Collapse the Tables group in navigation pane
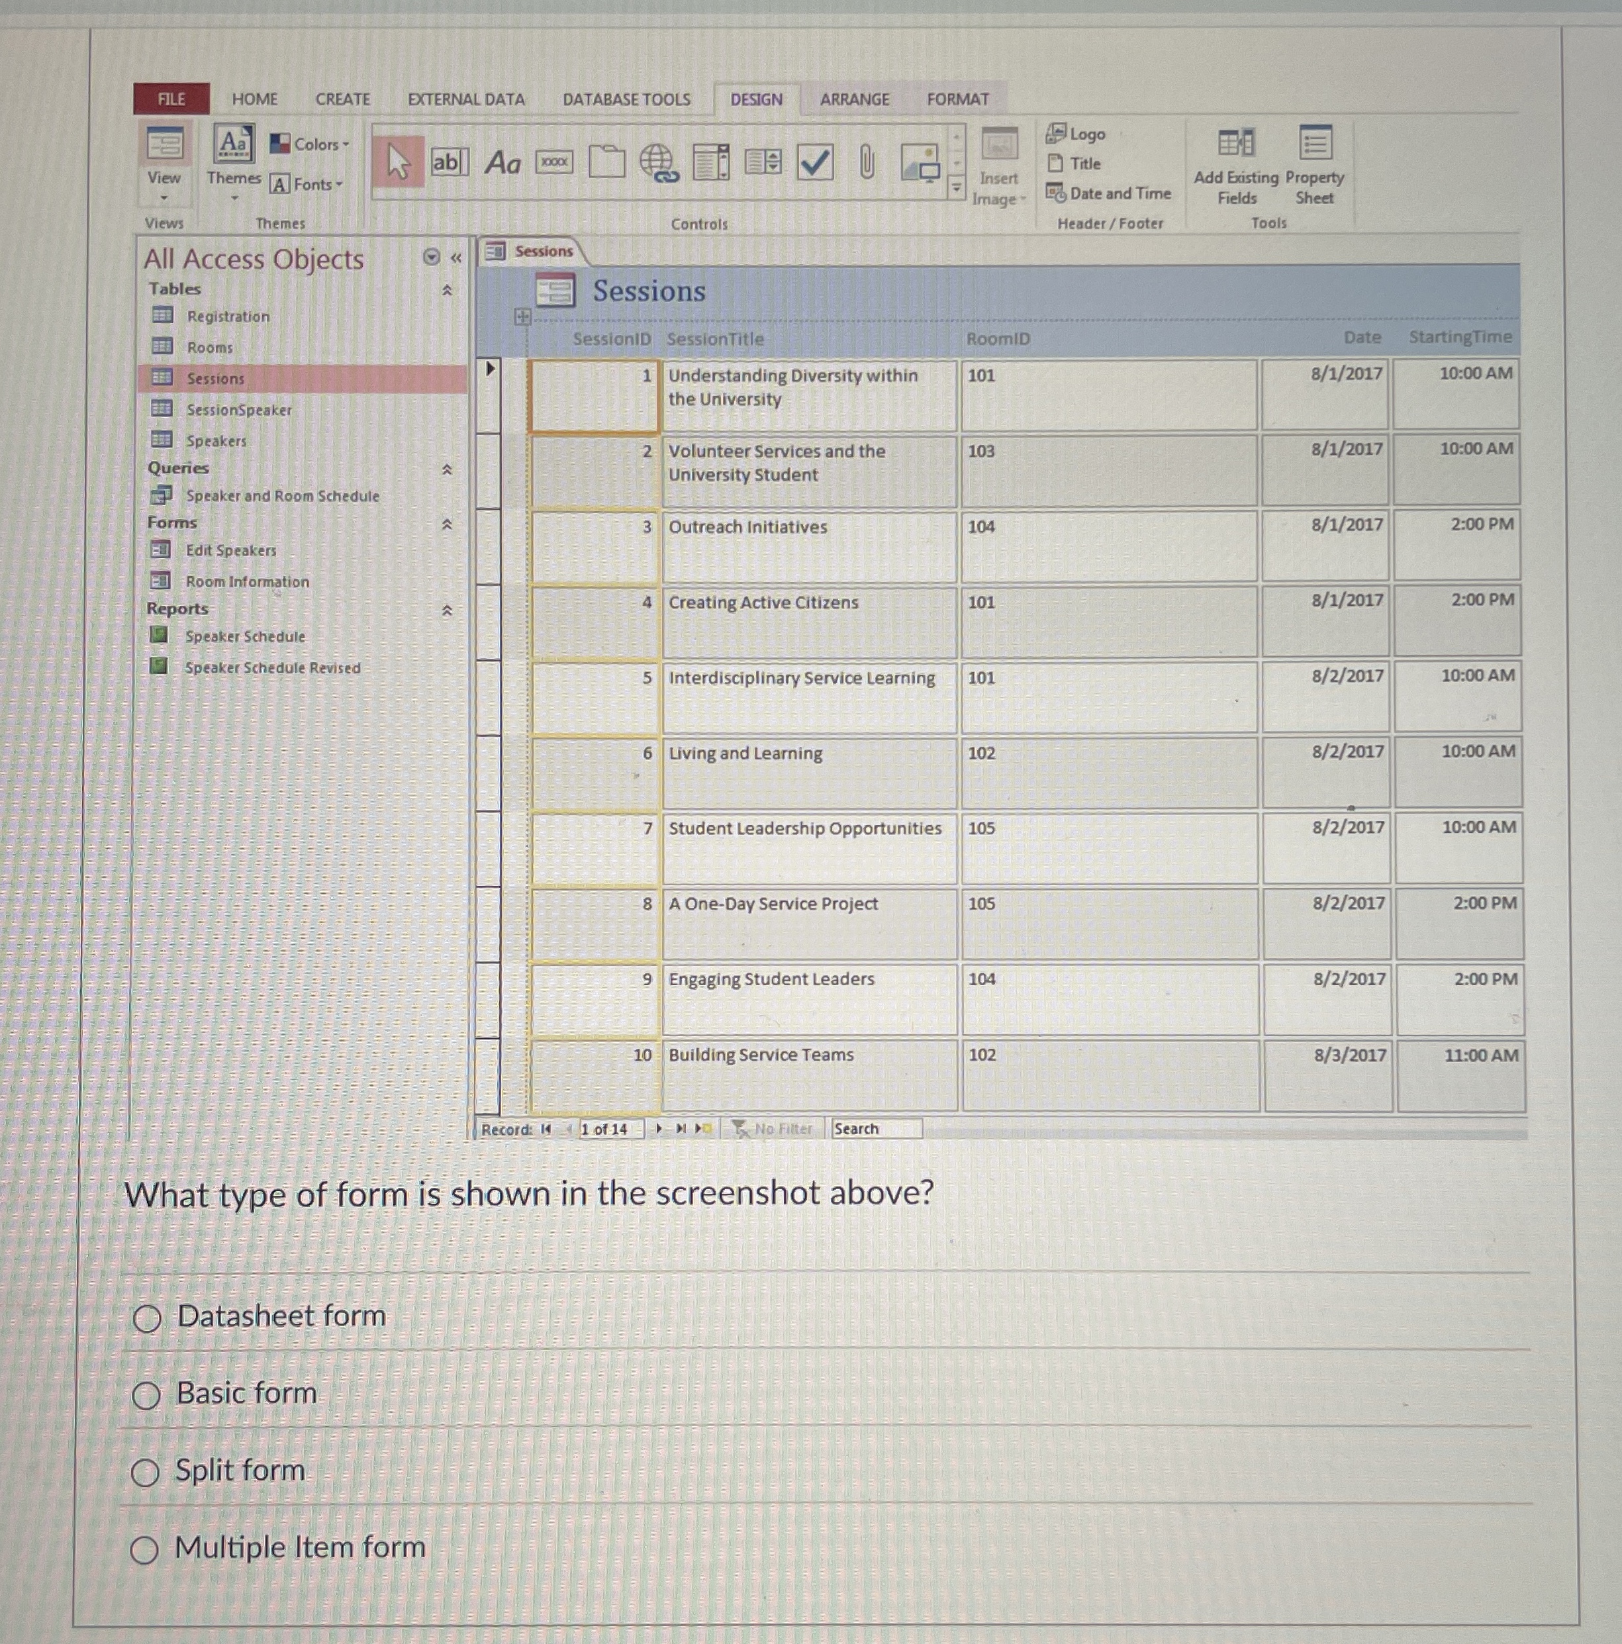1622x1644 pixels. (446, 289)
